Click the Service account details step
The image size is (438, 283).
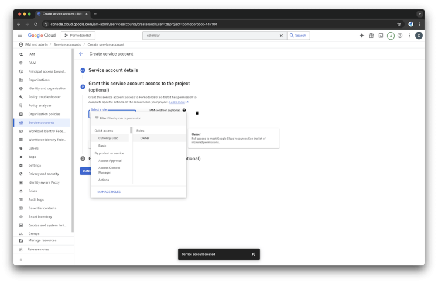point(113,70)
